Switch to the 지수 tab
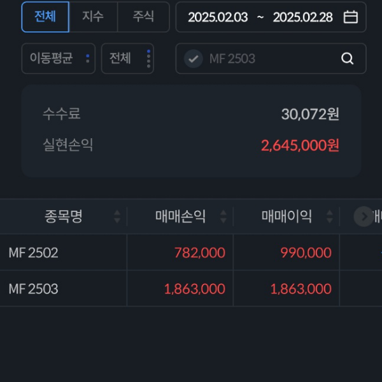Screen dimensions: 382x382 [x=93, y=17]
